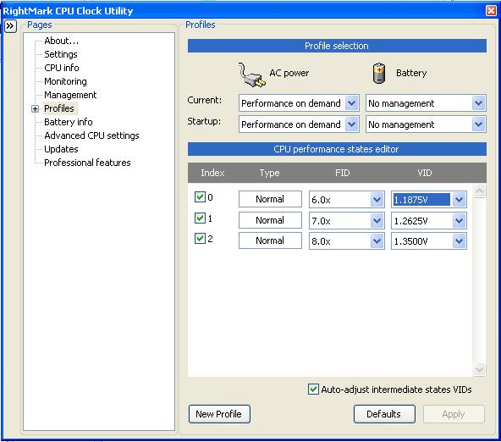Screen dimensions: 501x442
Task: Uncheck the index 2 state checkbox
Action: tap(200, 238)
